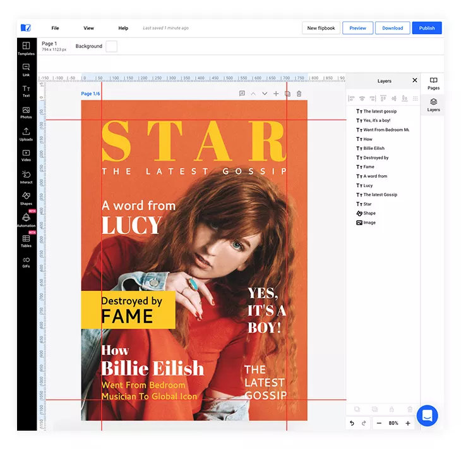Screen dimensions: 461x449
Task: Undo the last action
Action: 352,423
